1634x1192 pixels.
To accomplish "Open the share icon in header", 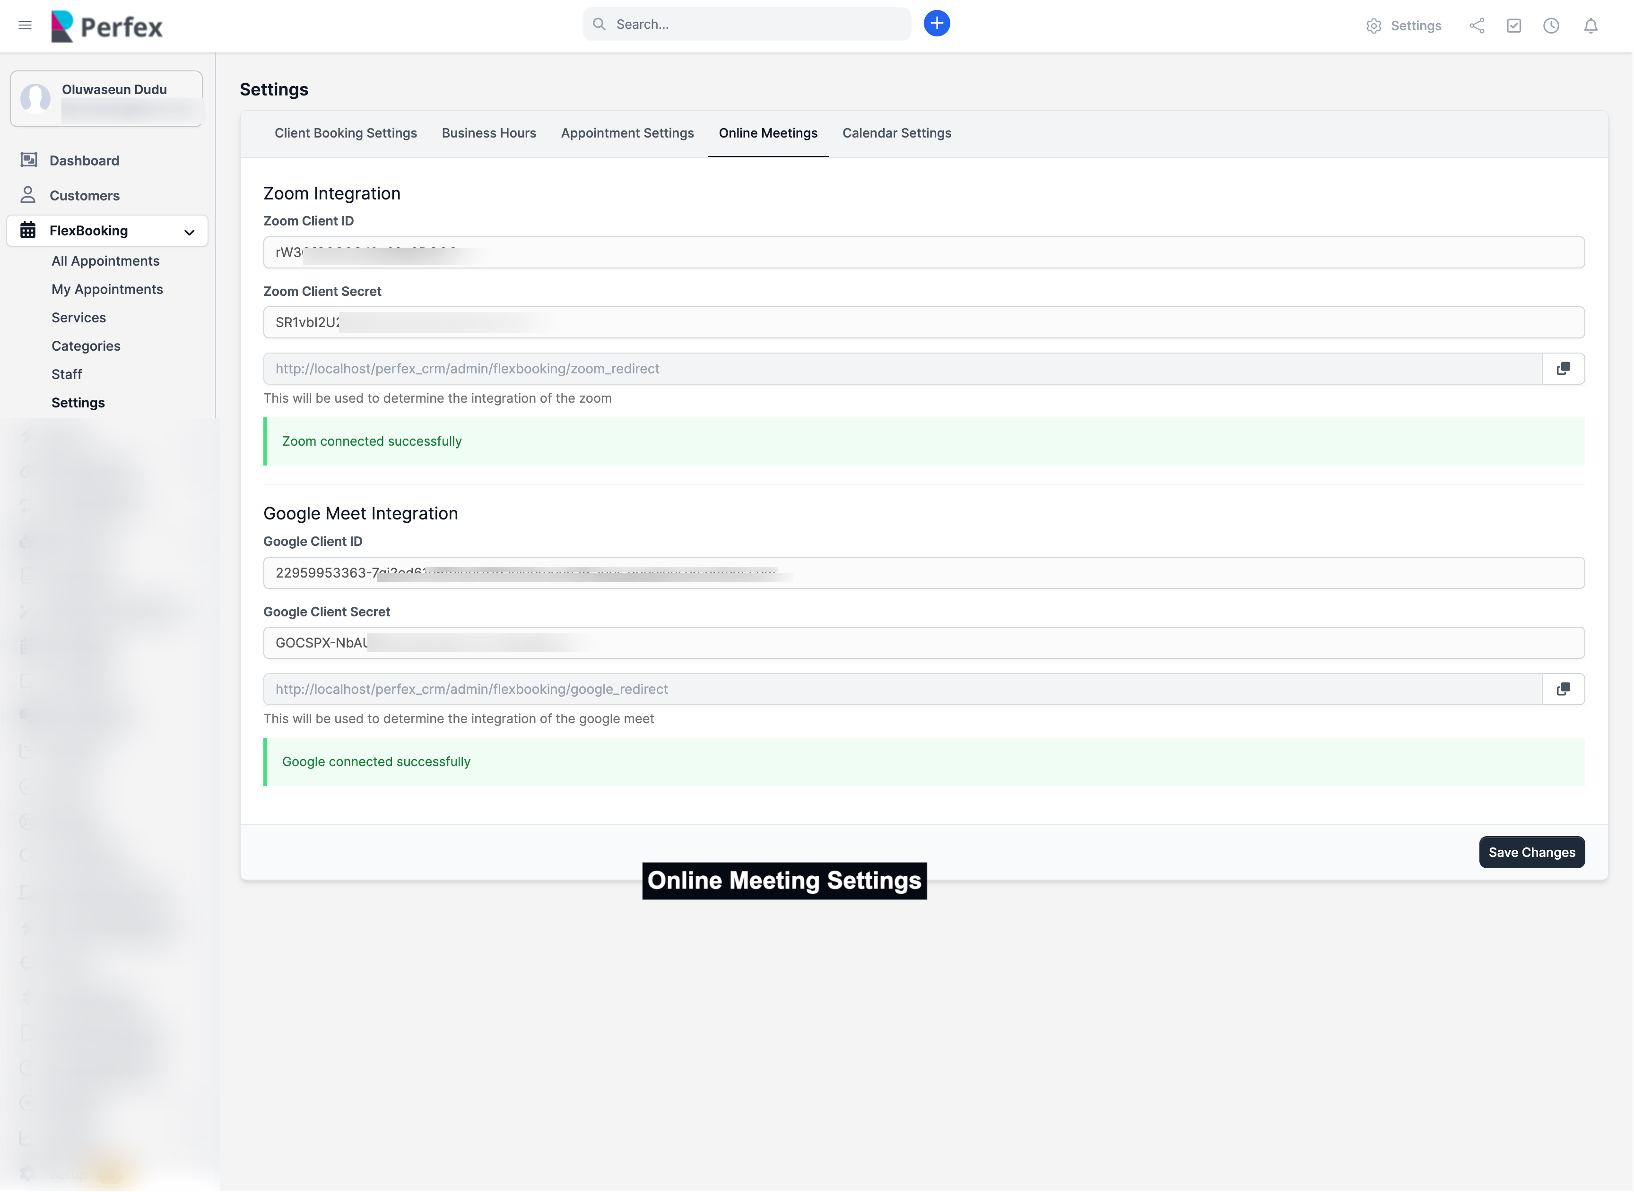I will (1477, 26).
